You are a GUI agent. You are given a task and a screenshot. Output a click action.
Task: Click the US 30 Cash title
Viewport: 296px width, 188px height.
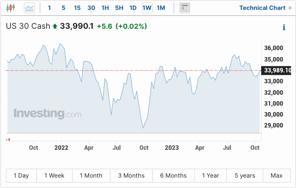point(28,26)
